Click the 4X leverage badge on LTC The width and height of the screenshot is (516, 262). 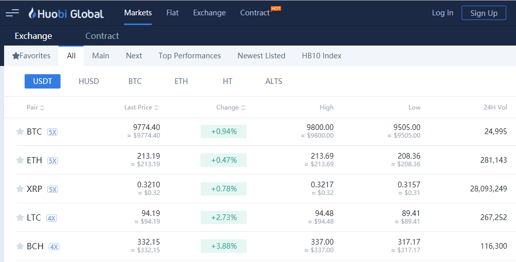pos(51,218)
